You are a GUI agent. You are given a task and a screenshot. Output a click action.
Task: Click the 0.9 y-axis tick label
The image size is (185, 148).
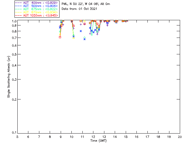tap(14, 25)
